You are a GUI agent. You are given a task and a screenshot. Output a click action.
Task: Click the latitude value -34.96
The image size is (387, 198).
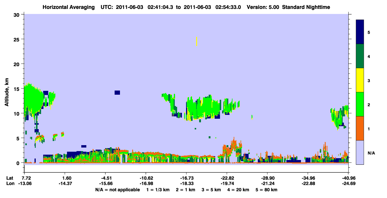coord(308,178)
